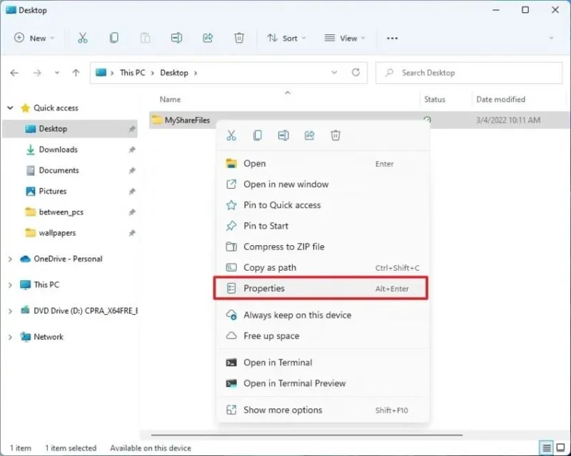571x456 pixels.
Task: Refresh the Desktop folder view
Action: (355, 73)
